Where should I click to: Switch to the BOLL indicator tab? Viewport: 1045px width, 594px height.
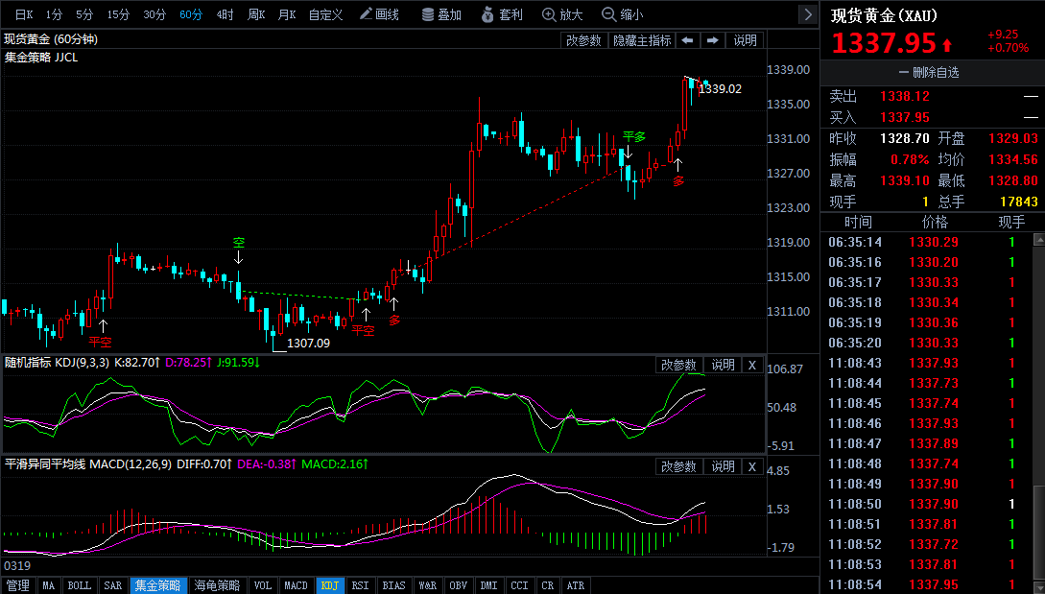[79, 585]
